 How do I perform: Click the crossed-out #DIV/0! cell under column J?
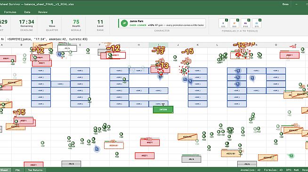coord(187,137)
